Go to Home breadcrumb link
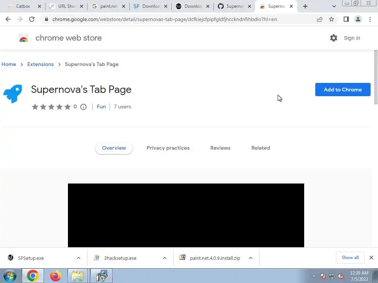The height and width of the screenshot is (283, 378). point(9,64)
